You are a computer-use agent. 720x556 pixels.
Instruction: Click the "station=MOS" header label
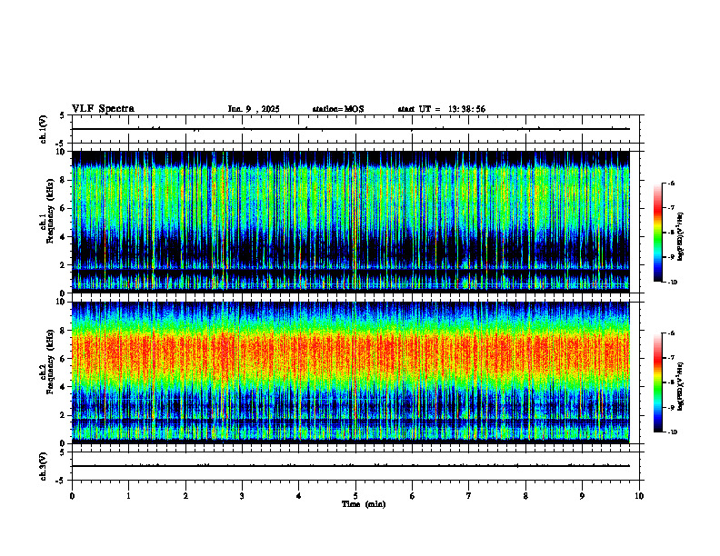[338, 109]
